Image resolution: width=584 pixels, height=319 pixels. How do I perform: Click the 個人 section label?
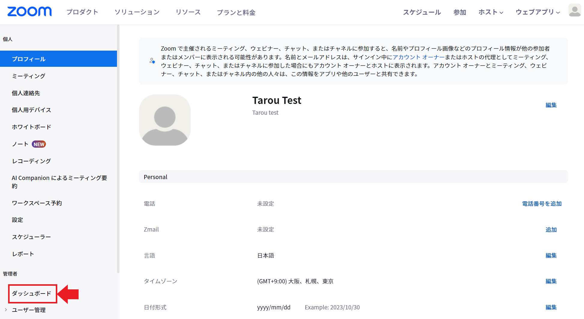pos(7,39)
